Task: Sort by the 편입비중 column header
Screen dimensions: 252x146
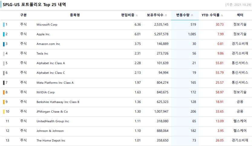Action: click(128, 15)
